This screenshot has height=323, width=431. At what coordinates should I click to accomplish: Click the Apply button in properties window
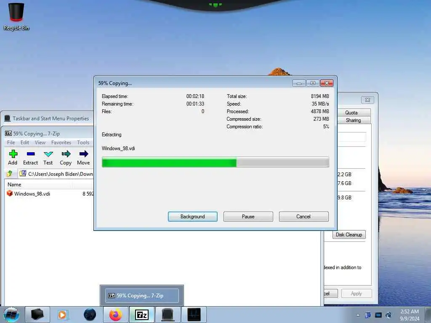357,293
